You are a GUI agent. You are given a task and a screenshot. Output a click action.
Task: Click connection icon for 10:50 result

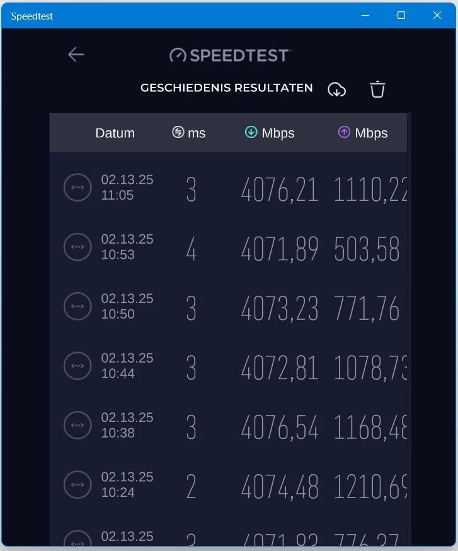point(77,306)
